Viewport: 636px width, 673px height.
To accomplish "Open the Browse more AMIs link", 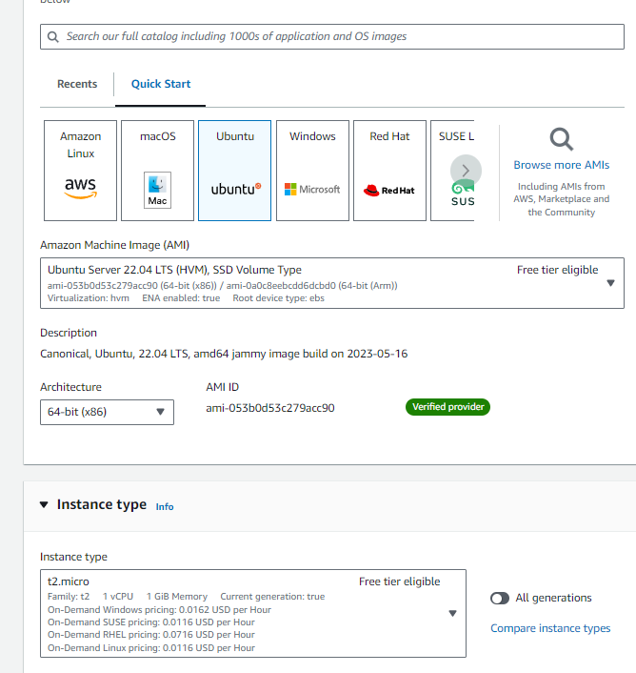I will coord(562,165).
